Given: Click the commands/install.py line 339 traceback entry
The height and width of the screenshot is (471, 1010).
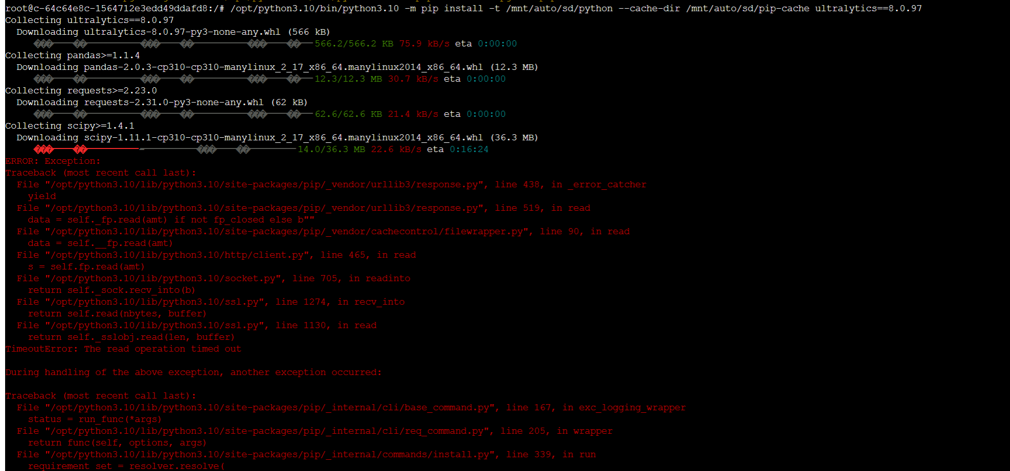Looking at the screenshot, I should [x=306, y=454].
